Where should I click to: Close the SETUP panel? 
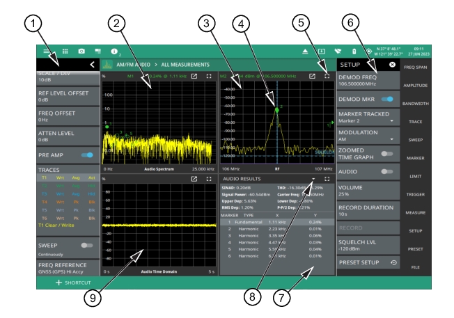point(391,64)
